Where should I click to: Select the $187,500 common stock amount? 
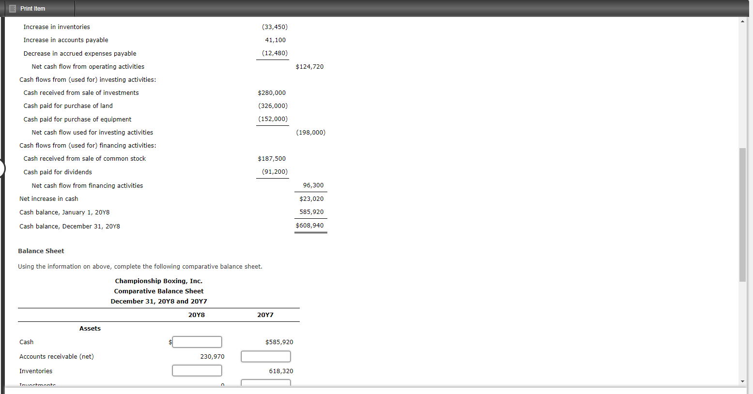point(272,159)
